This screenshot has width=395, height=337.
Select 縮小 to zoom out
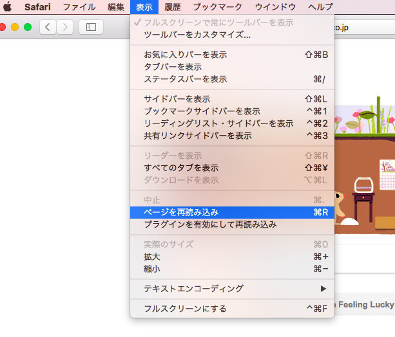[x=232, y=269]
